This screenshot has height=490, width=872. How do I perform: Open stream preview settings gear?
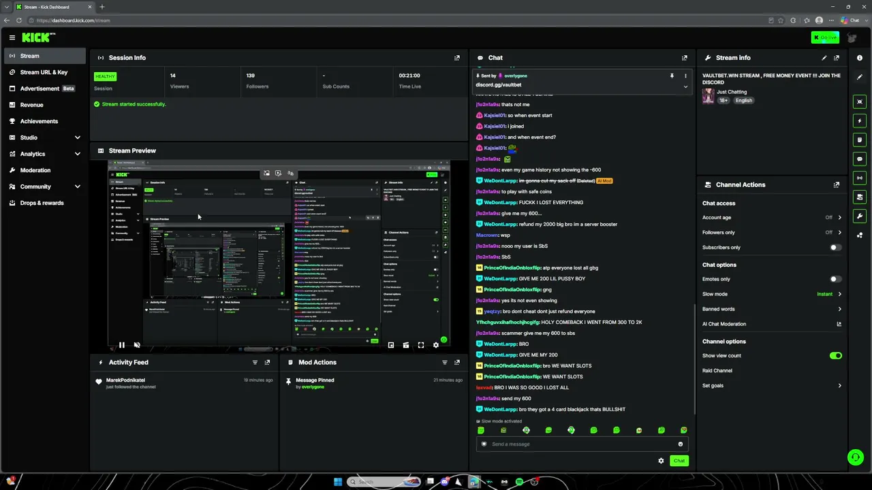click(436, 345)
